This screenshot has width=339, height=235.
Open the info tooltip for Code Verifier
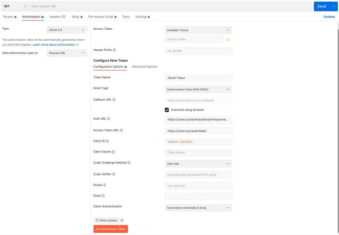tap(114, 174)
